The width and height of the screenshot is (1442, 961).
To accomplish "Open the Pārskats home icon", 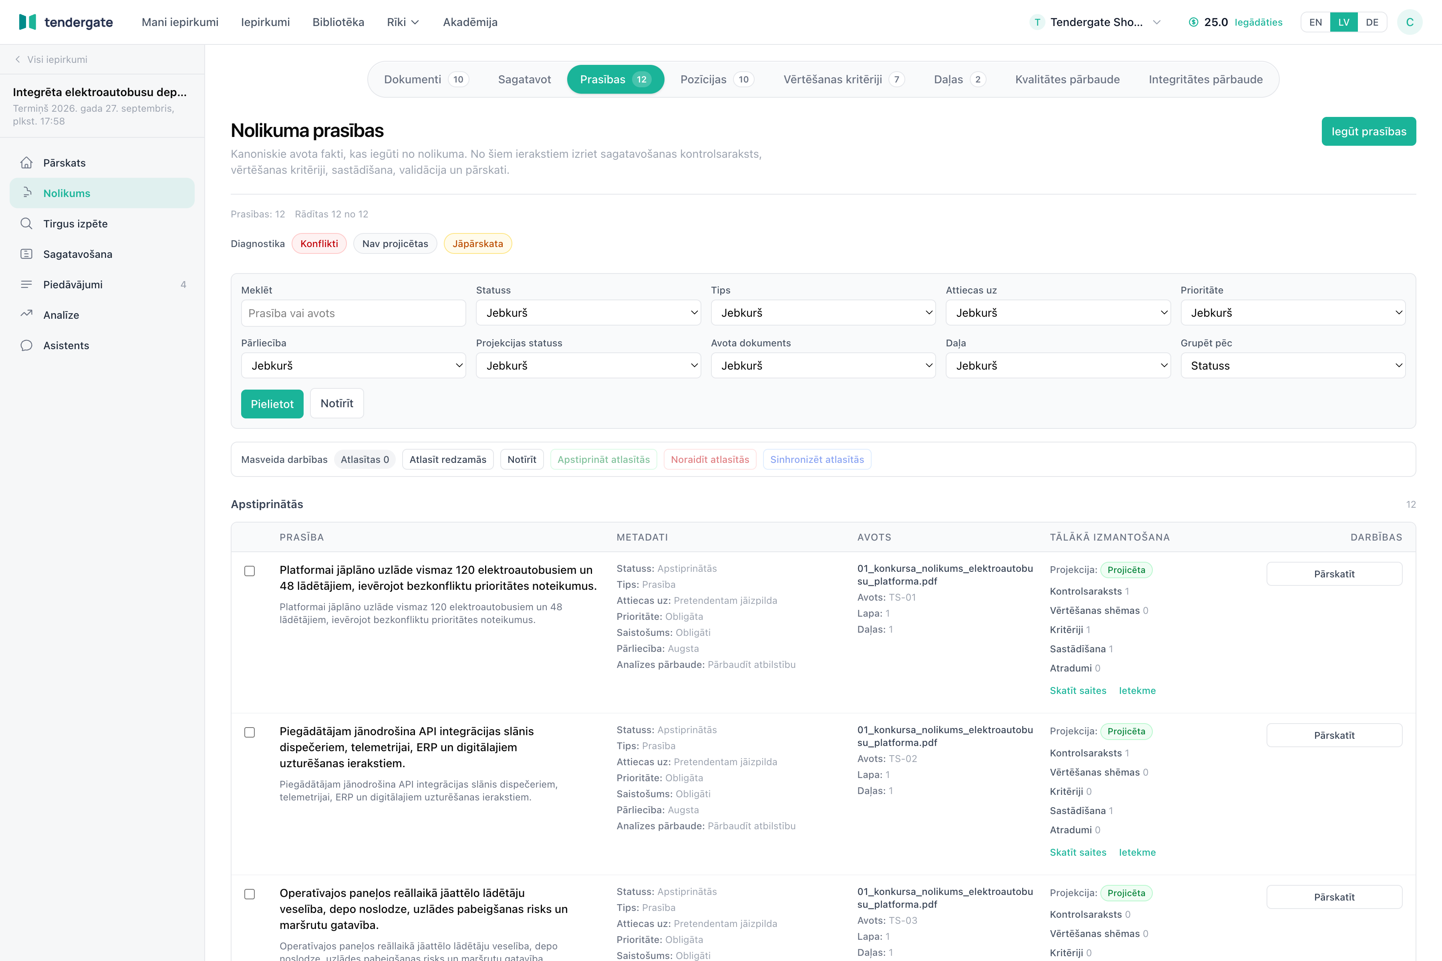I will click(x=26, y=163).
